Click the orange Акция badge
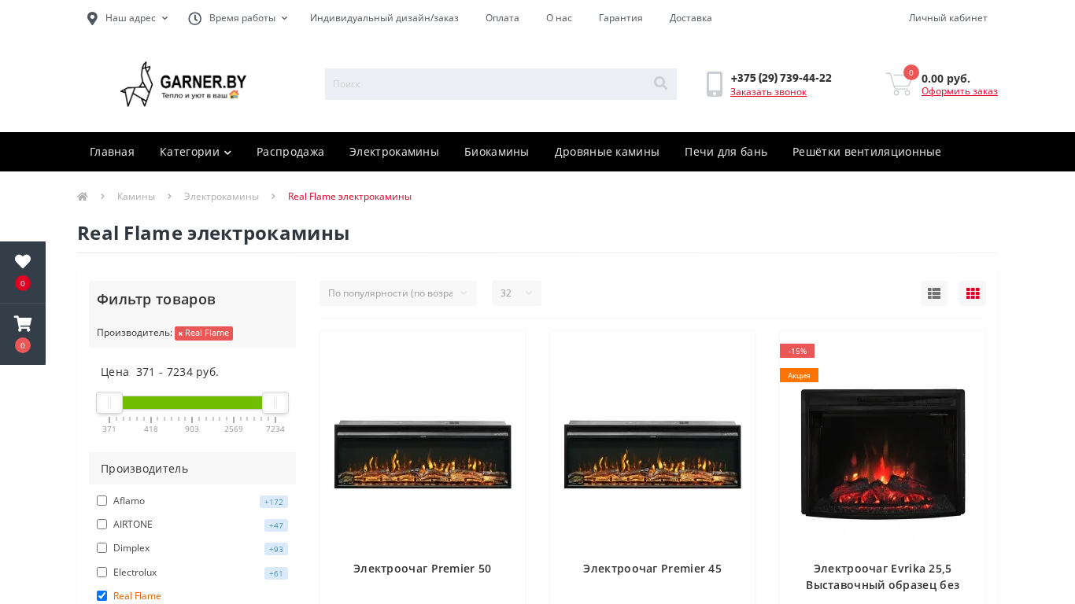The width and height of the screenshot is (1075, 604). tap(799, 375)
